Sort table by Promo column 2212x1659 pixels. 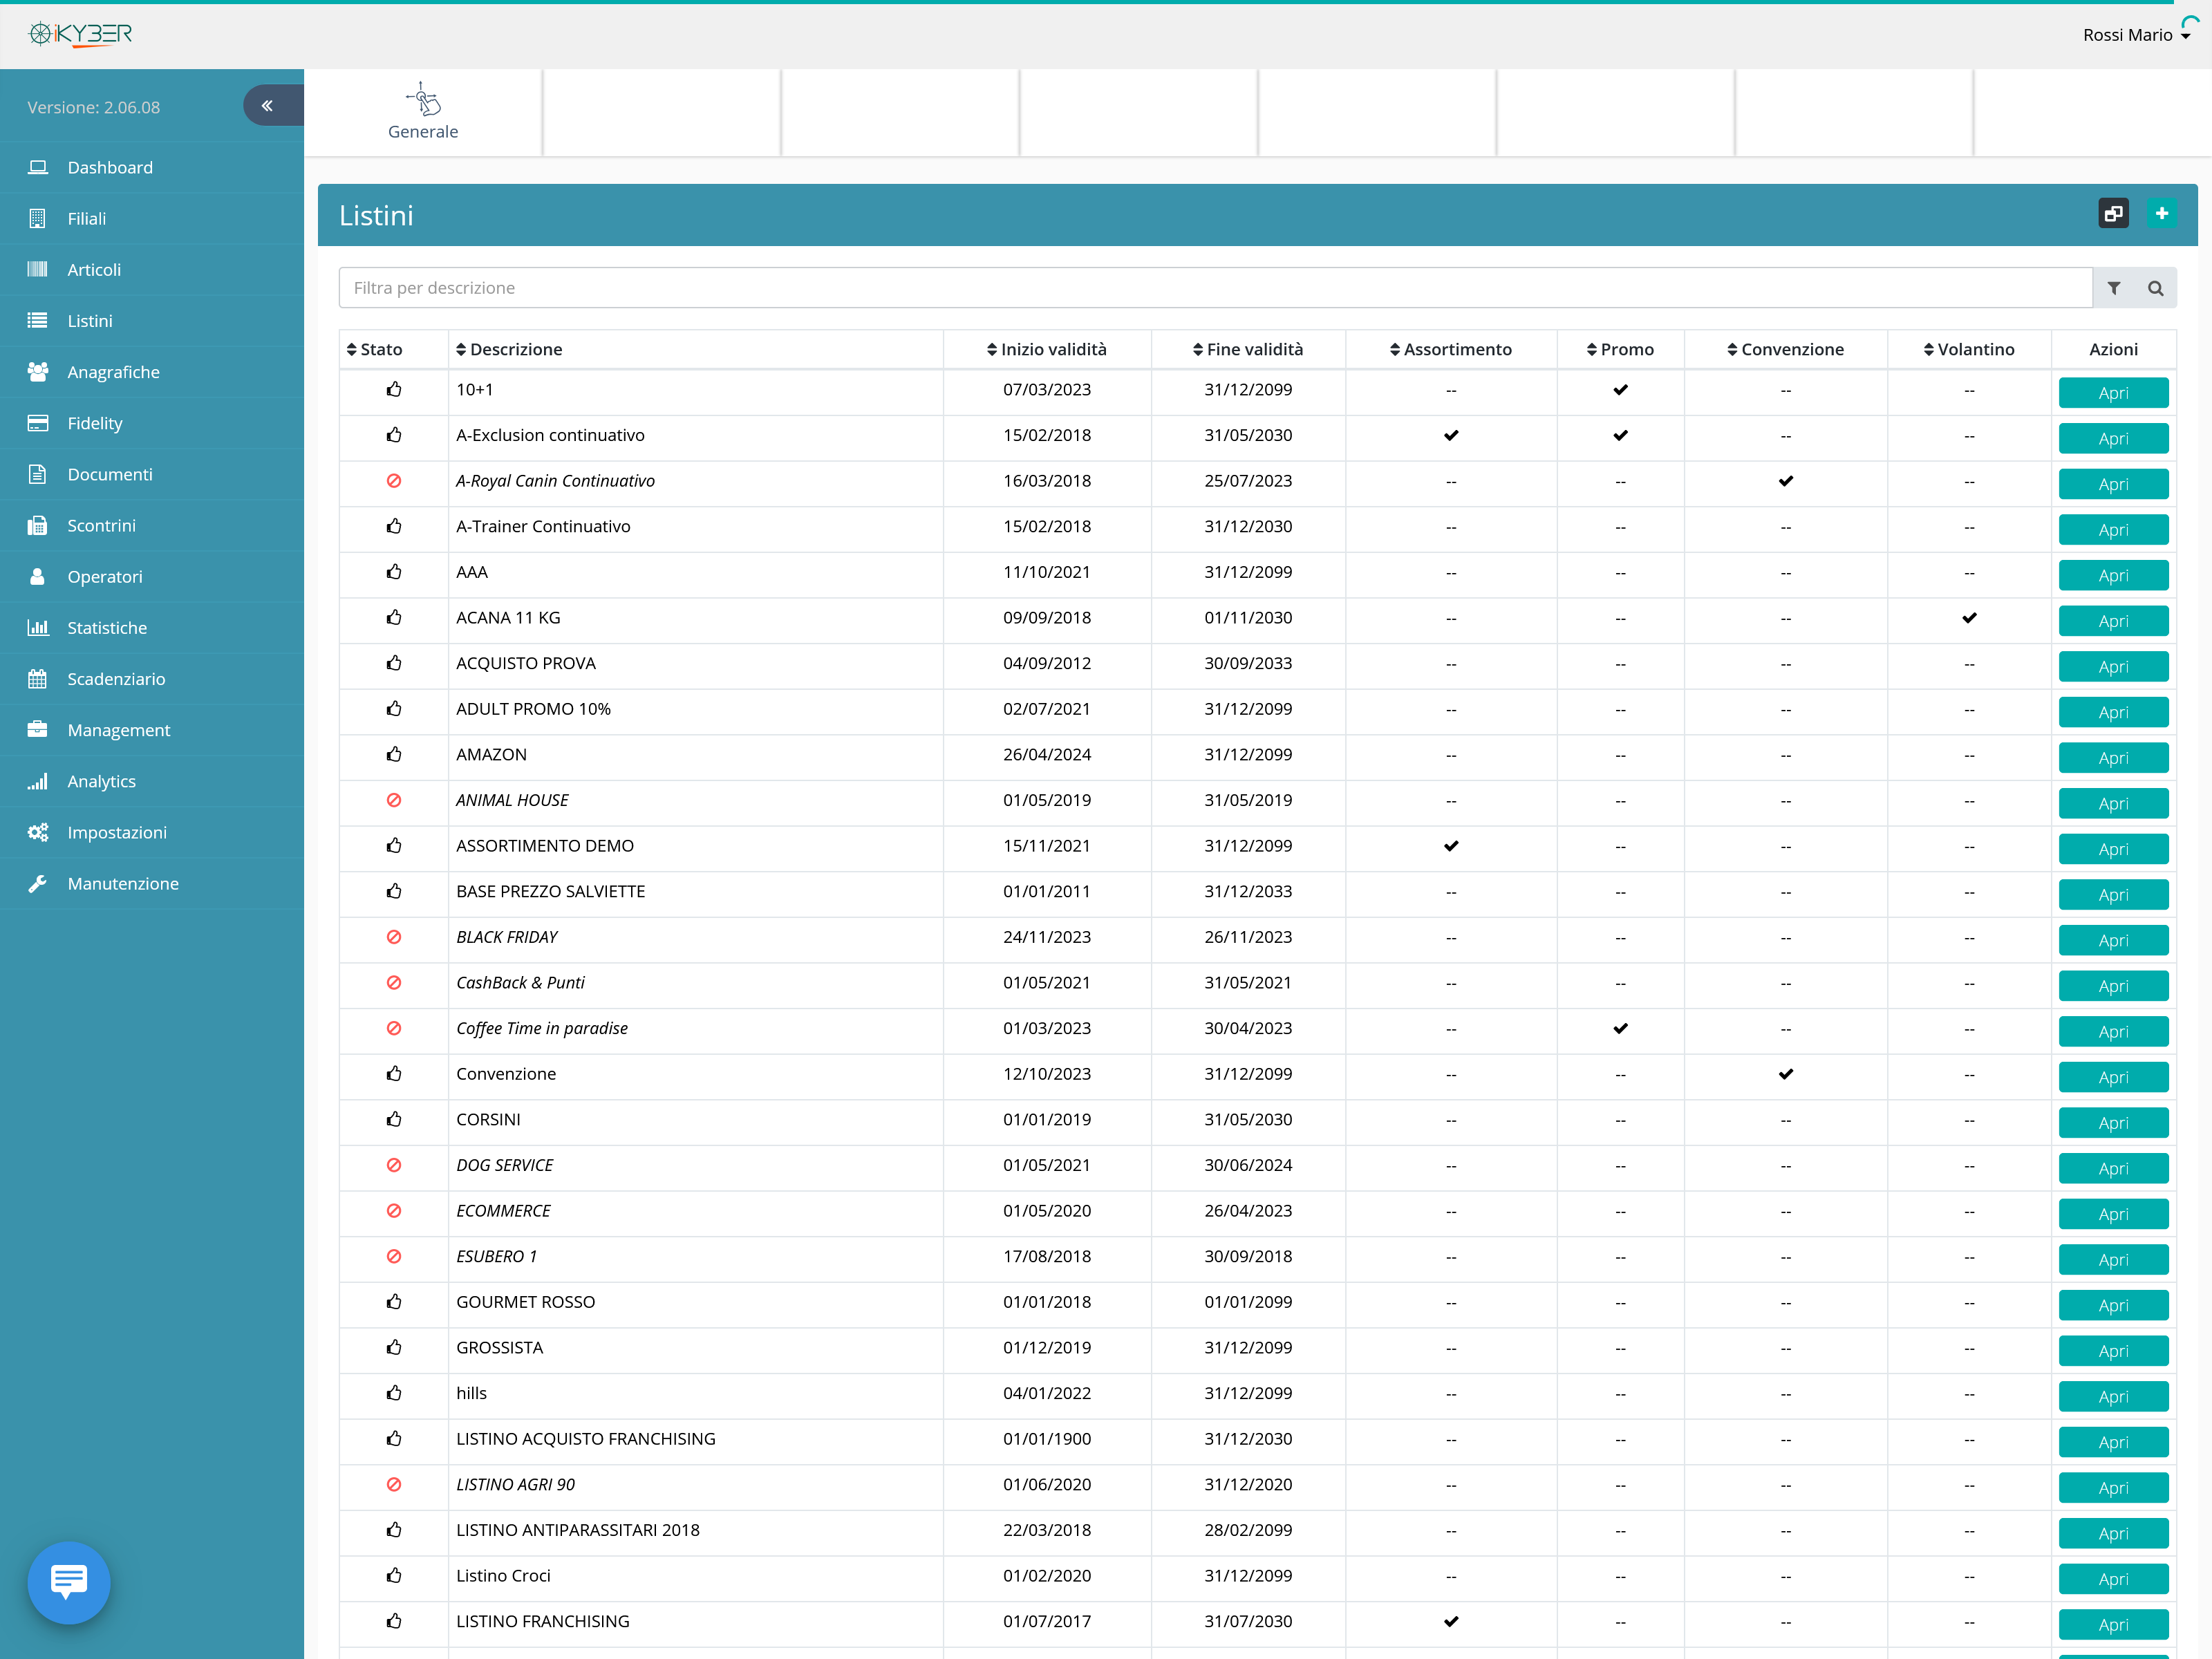1620,349
